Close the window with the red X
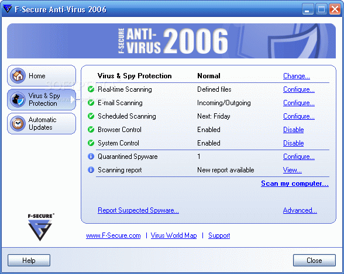 coord(335,9)
